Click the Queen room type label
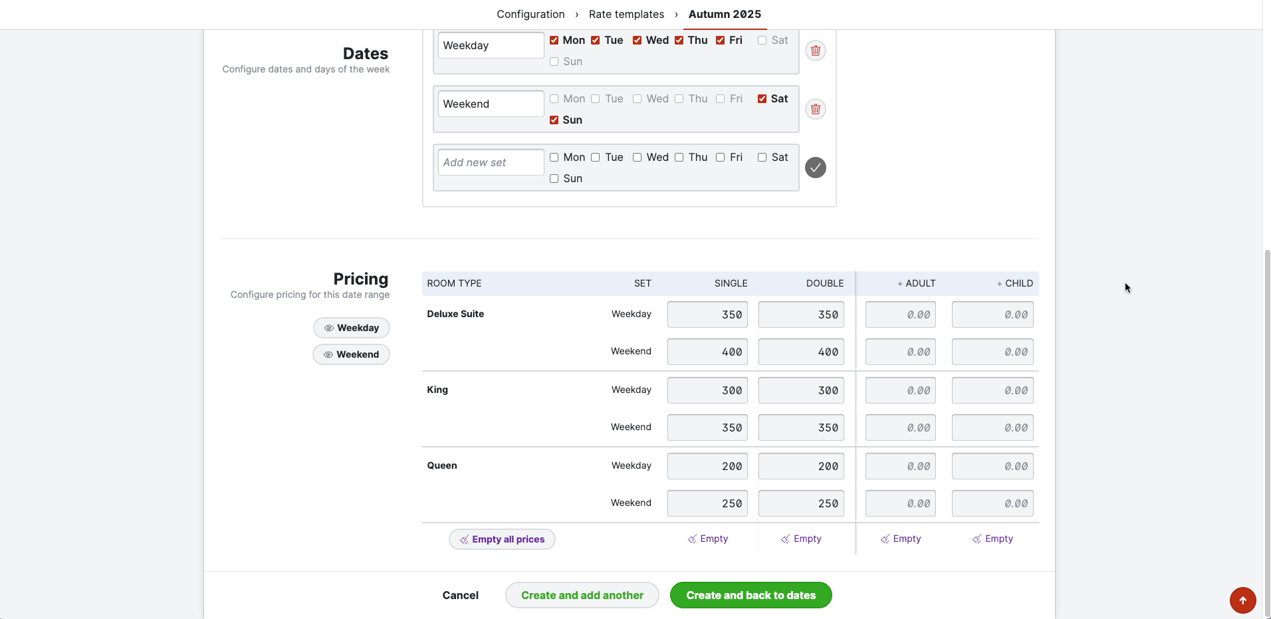Image resolution: width=1271 pixels, height=619 pixels. click(x=442, y=465)
